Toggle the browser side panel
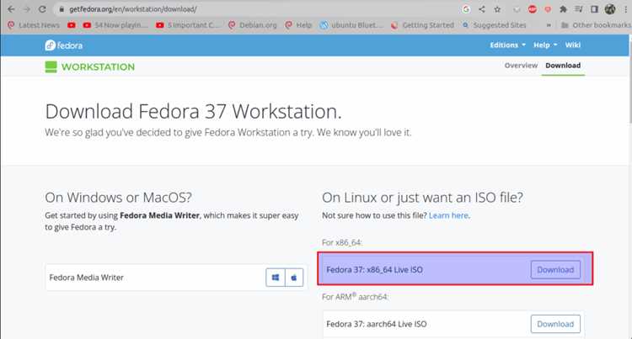This screenshot has width=632, height=339. point(594,9)
